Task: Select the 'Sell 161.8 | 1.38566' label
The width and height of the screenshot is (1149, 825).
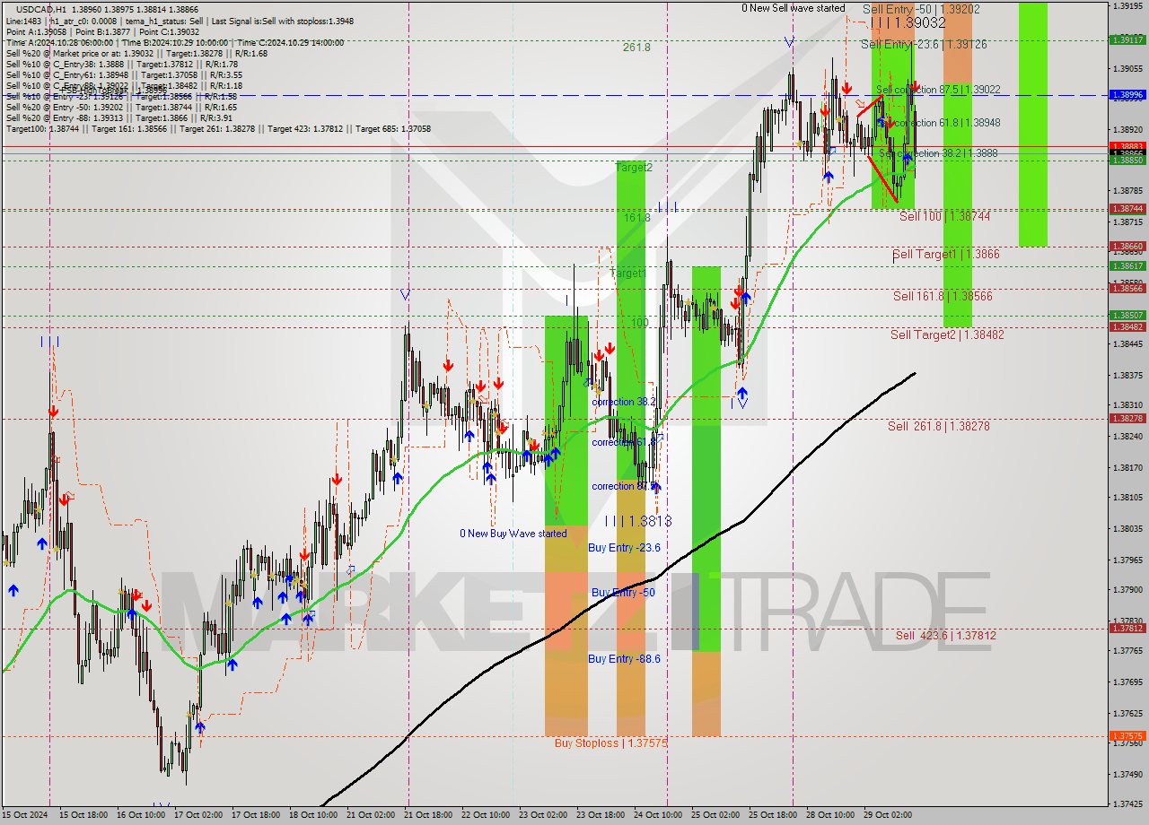Action: tap(942, 296)
